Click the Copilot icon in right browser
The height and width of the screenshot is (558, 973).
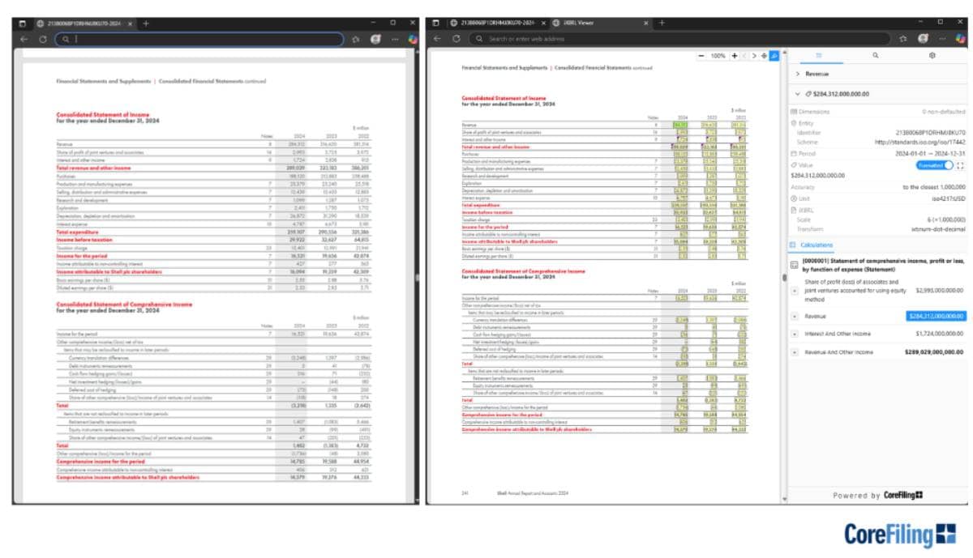[x=961, y=38]
